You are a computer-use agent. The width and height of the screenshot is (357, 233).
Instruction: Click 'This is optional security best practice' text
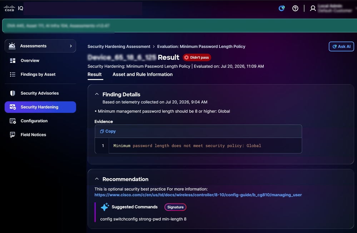coord(151,189)
